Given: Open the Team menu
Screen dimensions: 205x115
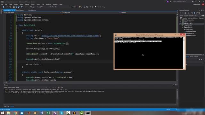Looking at the screenshot, I should (33, 4).
